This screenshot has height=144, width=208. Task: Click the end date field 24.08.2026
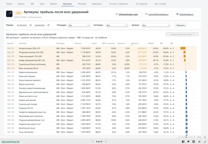coord(42,25)
